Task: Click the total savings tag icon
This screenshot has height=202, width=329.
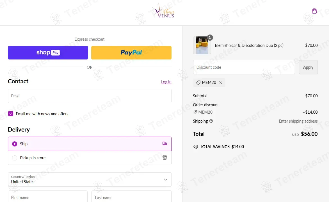Action: [196, 147]
